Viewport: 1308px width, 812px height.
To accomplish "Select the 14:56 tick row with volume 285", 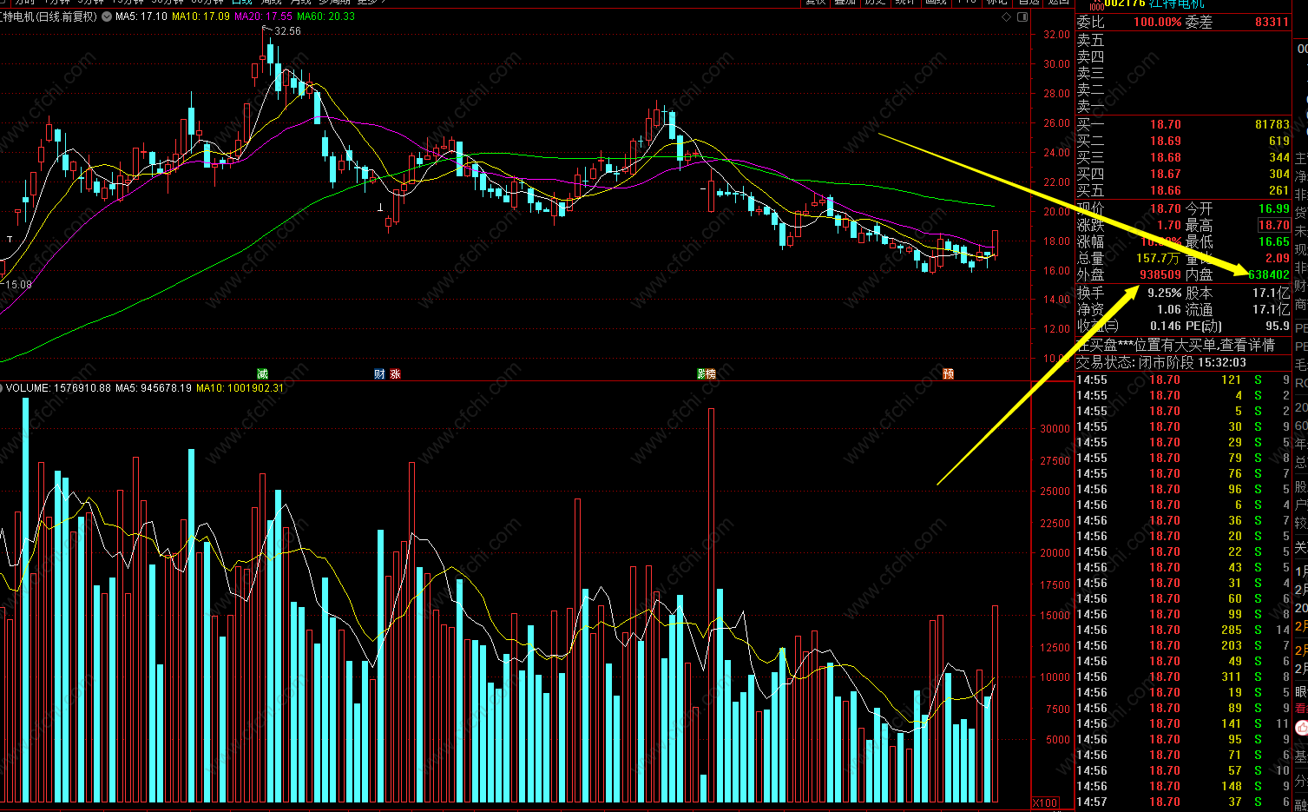I will coord(1183,630).
